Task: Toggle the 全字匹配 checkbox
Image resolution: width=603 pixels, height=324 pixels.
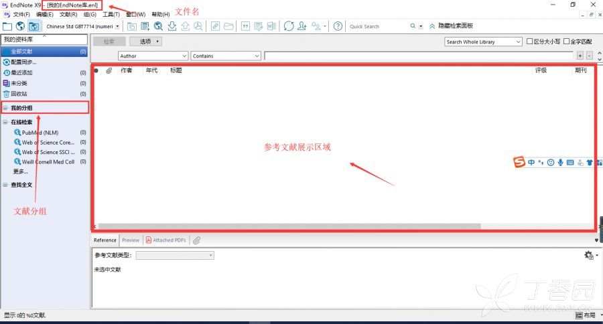Action: 566,41
